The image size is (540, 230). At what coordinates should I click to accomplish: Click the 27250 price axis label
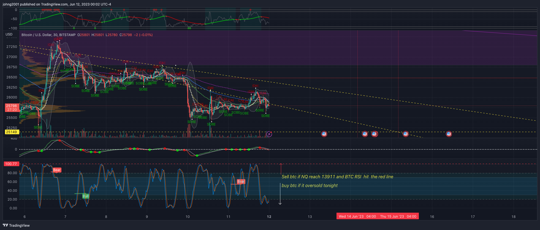click(12, 47)
